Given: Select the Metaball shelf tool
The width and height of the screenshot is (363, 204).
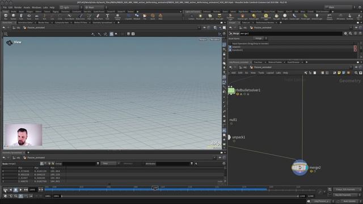Looking at the screenshot, I should click(x=137, y=16).
